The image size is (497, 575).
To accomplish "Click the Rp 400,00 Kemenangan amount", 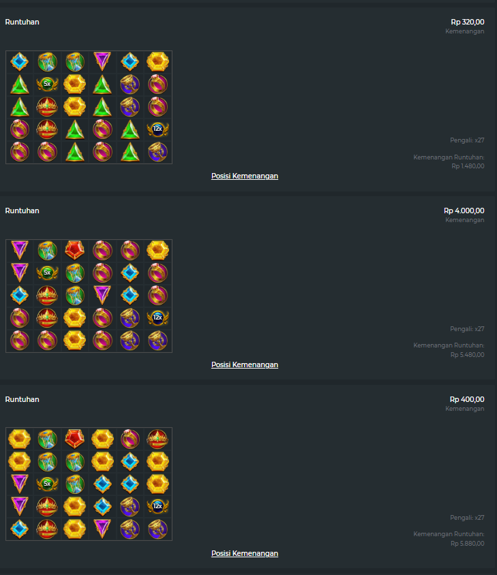I will 467,399.
